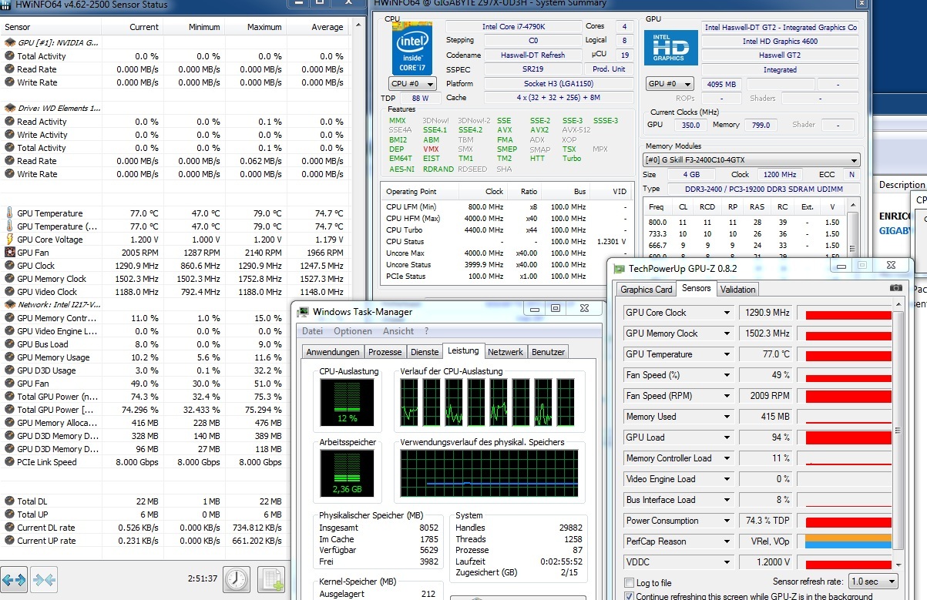Open the PerfCap Reason dropdown arrow
Viewport: 927px width, 600px height.
pyautogui.click(x=726, y=541)
